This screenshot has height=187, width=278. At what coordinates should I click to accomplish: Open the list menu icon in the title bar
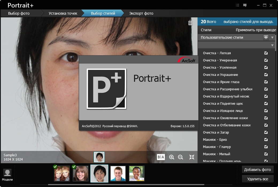click(238, 5)
